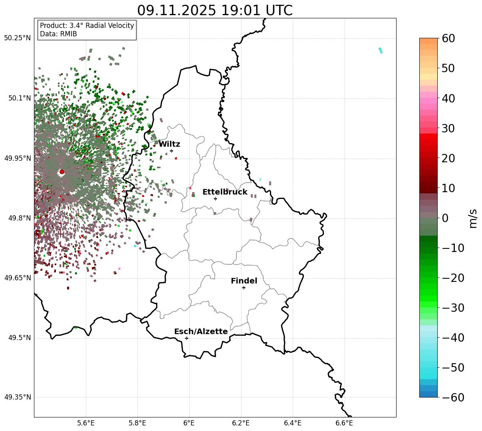Click the 50.25°N latitude label

coord(17,38)
